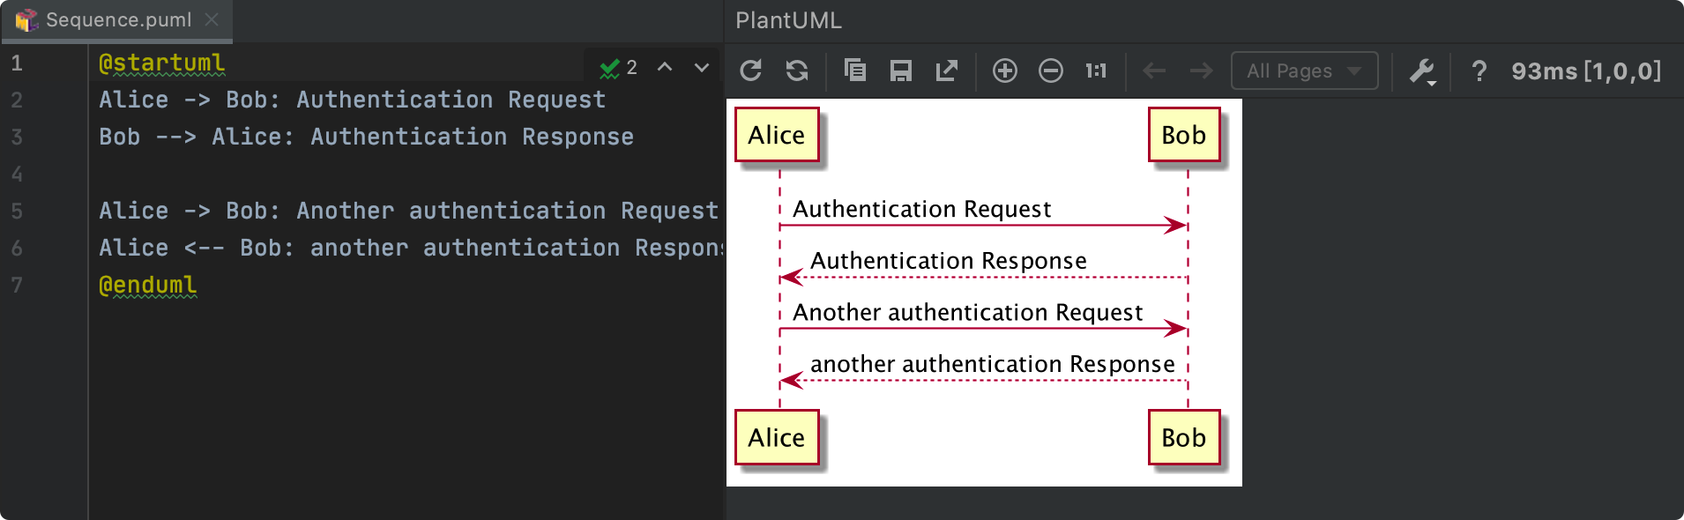Click the PlantUML panel title
The image size is (1684, 520).
point(788,20)
